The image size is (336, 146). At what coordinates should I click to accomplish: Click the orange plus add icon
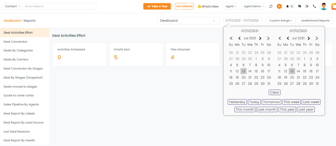(279, 7)
